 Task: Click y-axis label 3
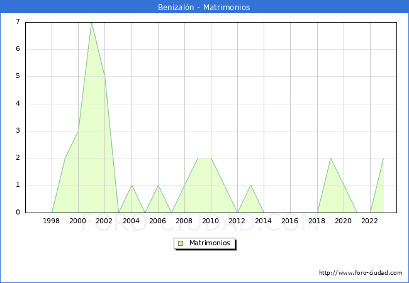[18, 131]
